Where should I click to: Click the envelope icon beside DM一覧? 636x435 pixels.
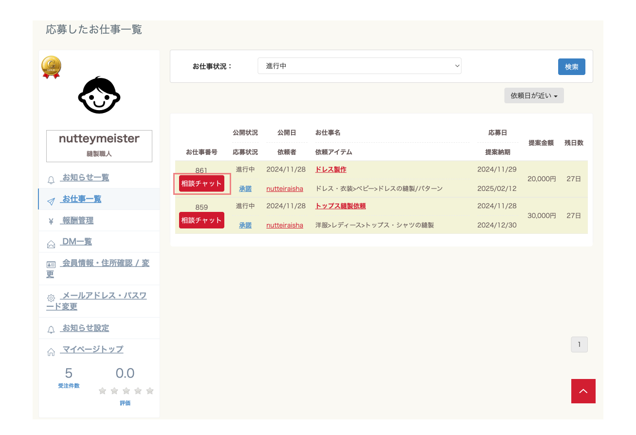51,244
